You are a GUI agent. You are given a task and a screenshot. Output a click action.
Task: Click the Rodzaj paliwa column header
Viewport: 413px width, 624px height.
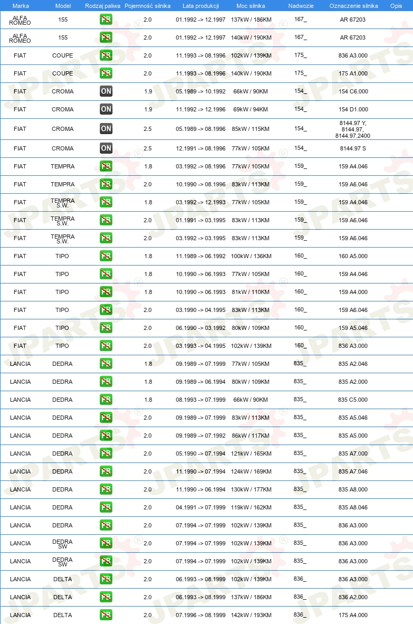pyautogui.click(x=102, y=6)
